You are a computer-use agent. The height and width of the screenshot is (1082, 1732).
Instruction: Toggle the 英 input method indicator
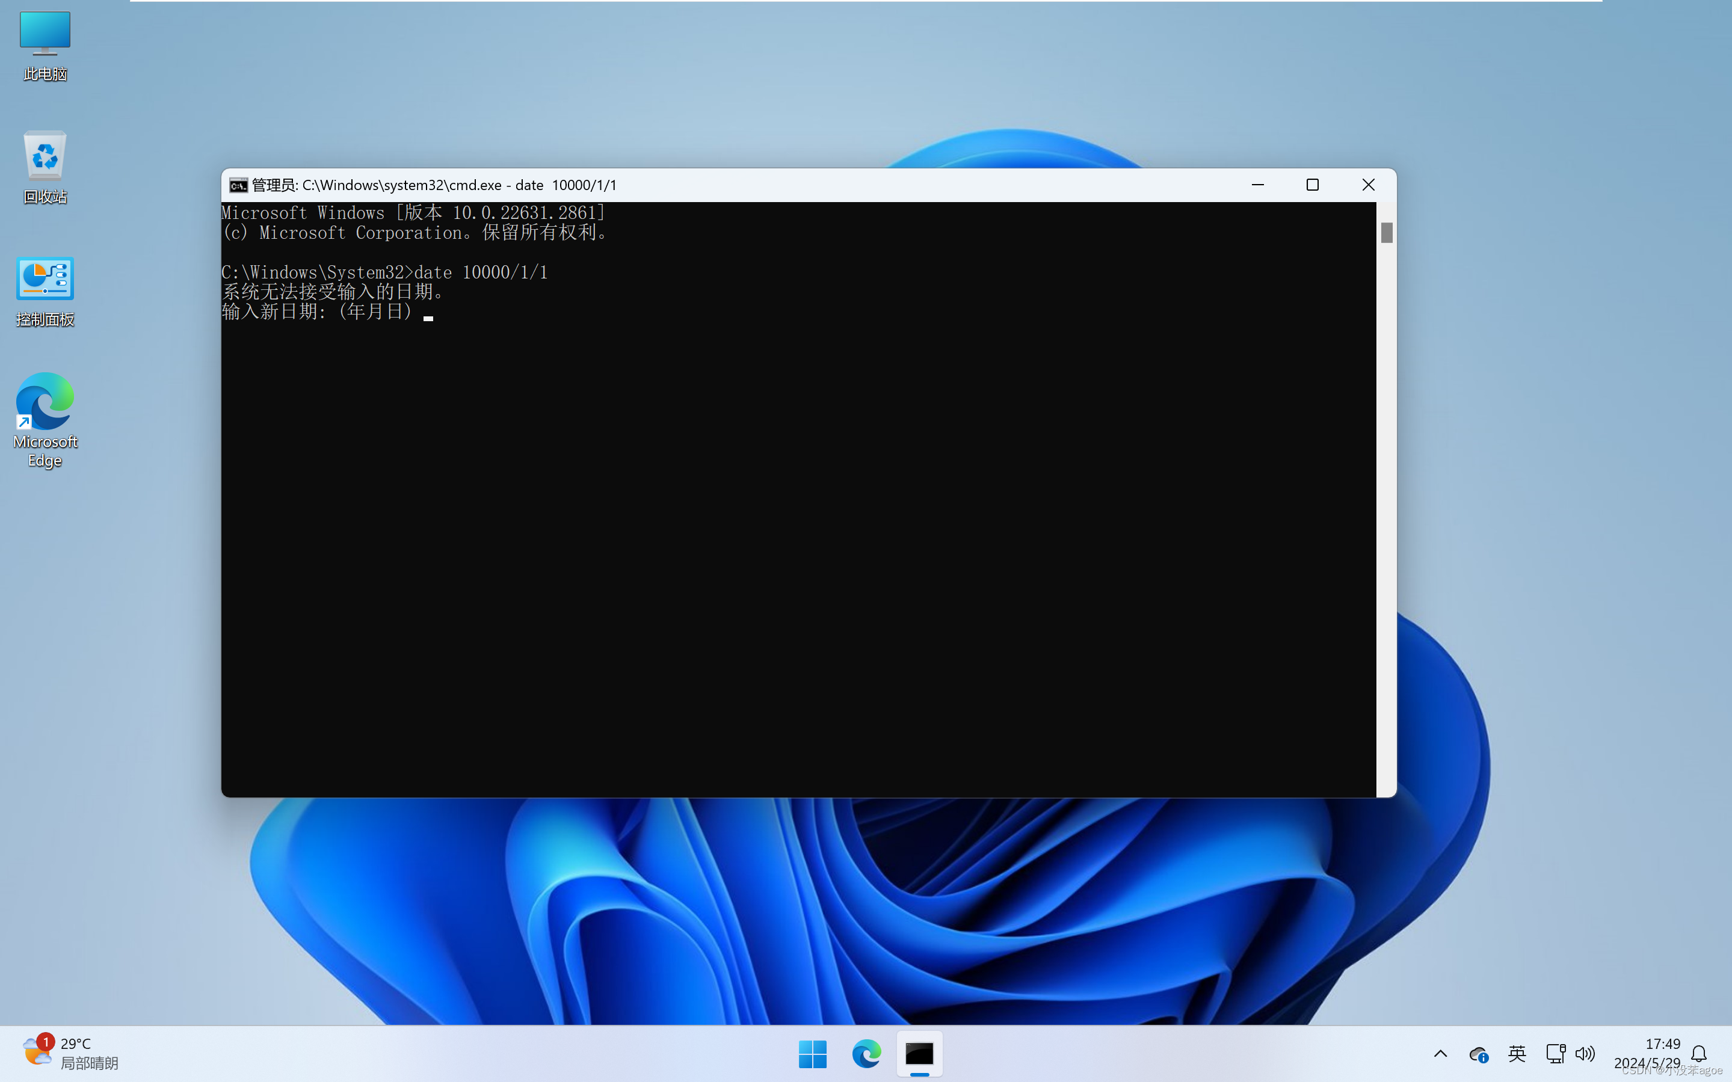[1517, 1053]
